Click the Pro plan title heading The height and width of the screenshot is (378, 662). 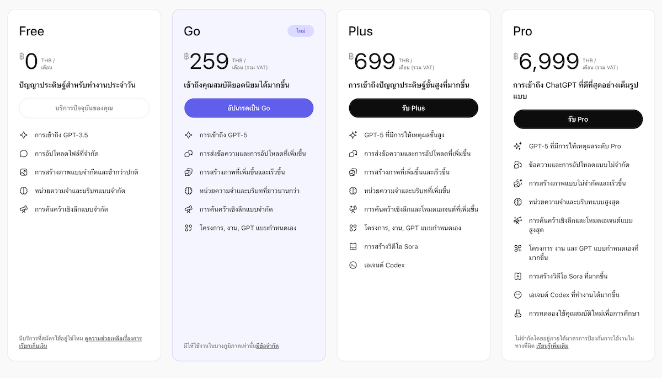[522, 31]
